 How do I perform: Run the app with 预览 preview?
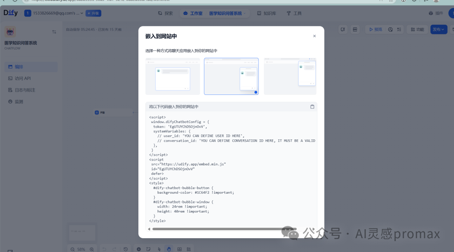tap(376, 29)
